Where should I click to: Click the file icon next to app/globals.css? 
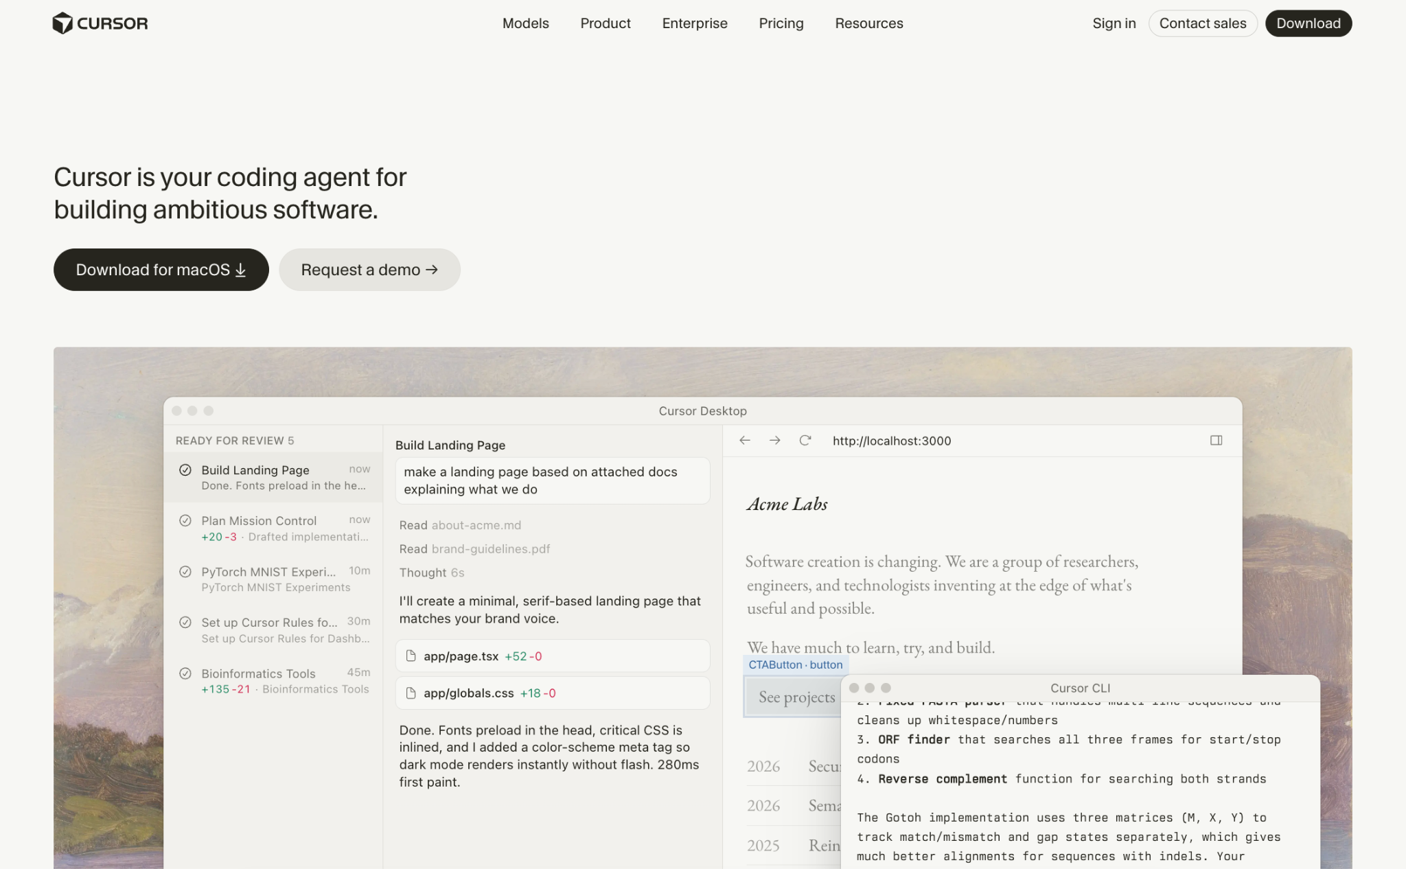[411, 693]
